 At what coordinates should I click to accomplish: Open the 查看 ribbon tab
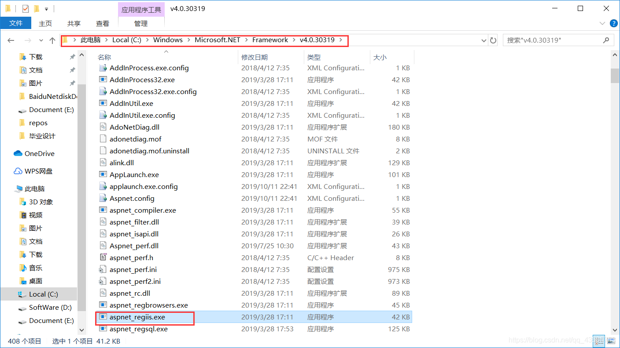tap(103, 23)
